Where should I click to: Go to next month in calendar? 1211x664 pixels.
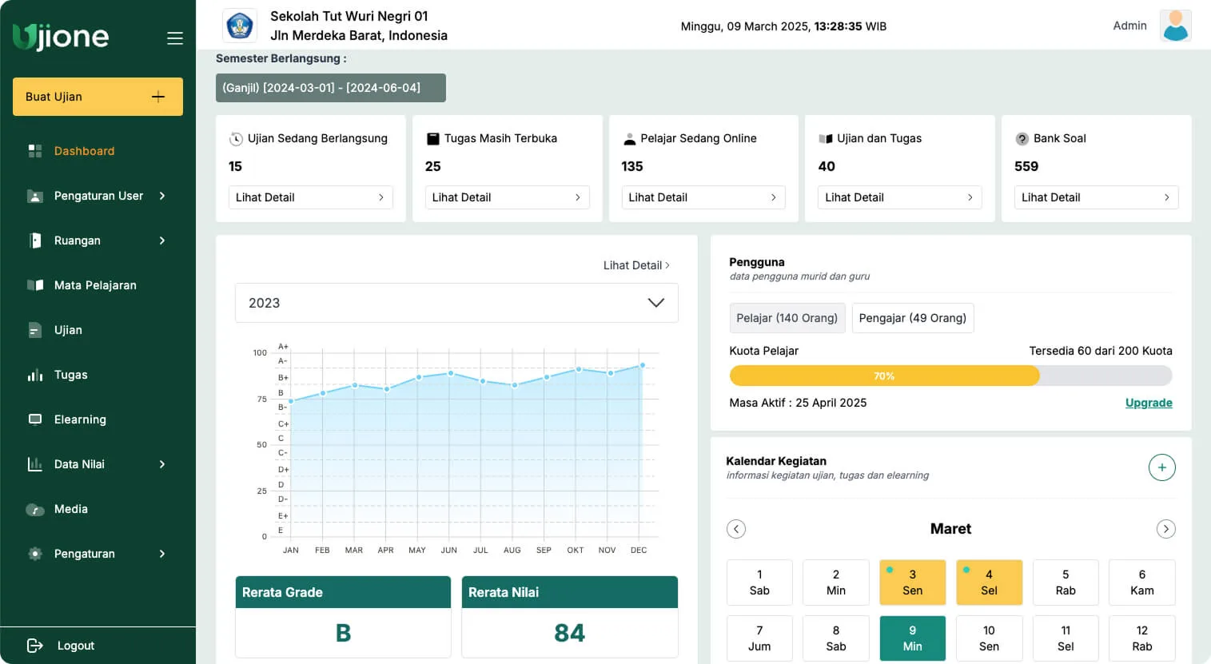[x=1165, y=529]
